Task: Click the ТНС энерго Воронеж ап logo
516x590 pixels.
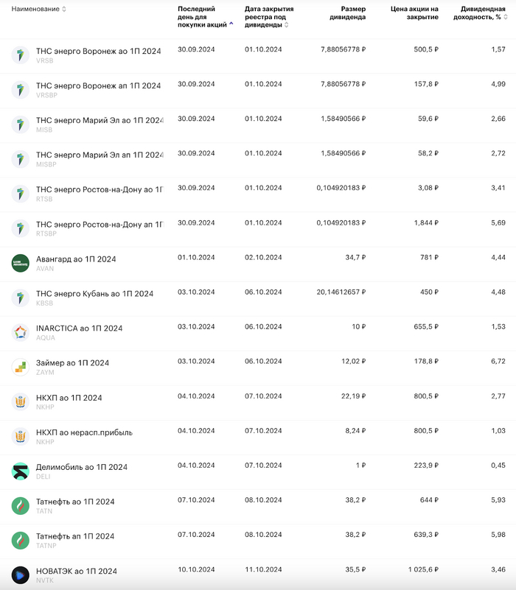Action: 20,90
